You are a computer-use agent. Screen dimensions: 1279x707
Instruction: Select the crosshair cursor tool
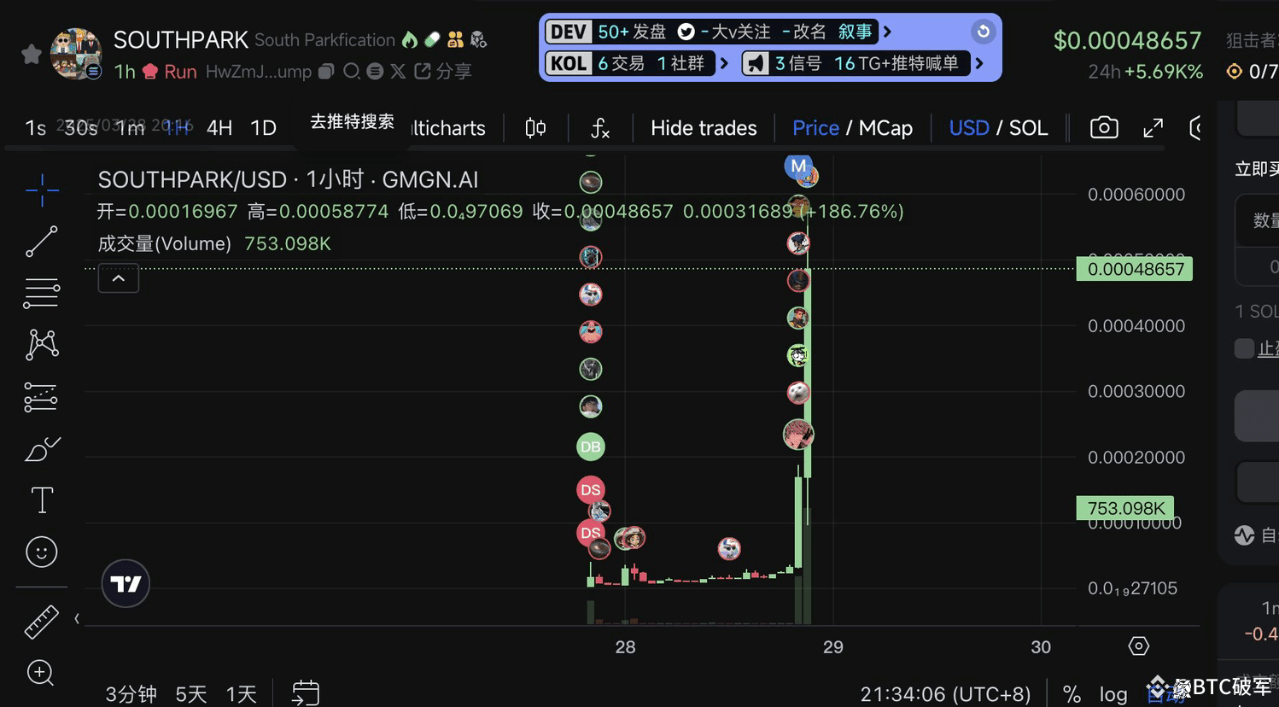coord(42,190)
